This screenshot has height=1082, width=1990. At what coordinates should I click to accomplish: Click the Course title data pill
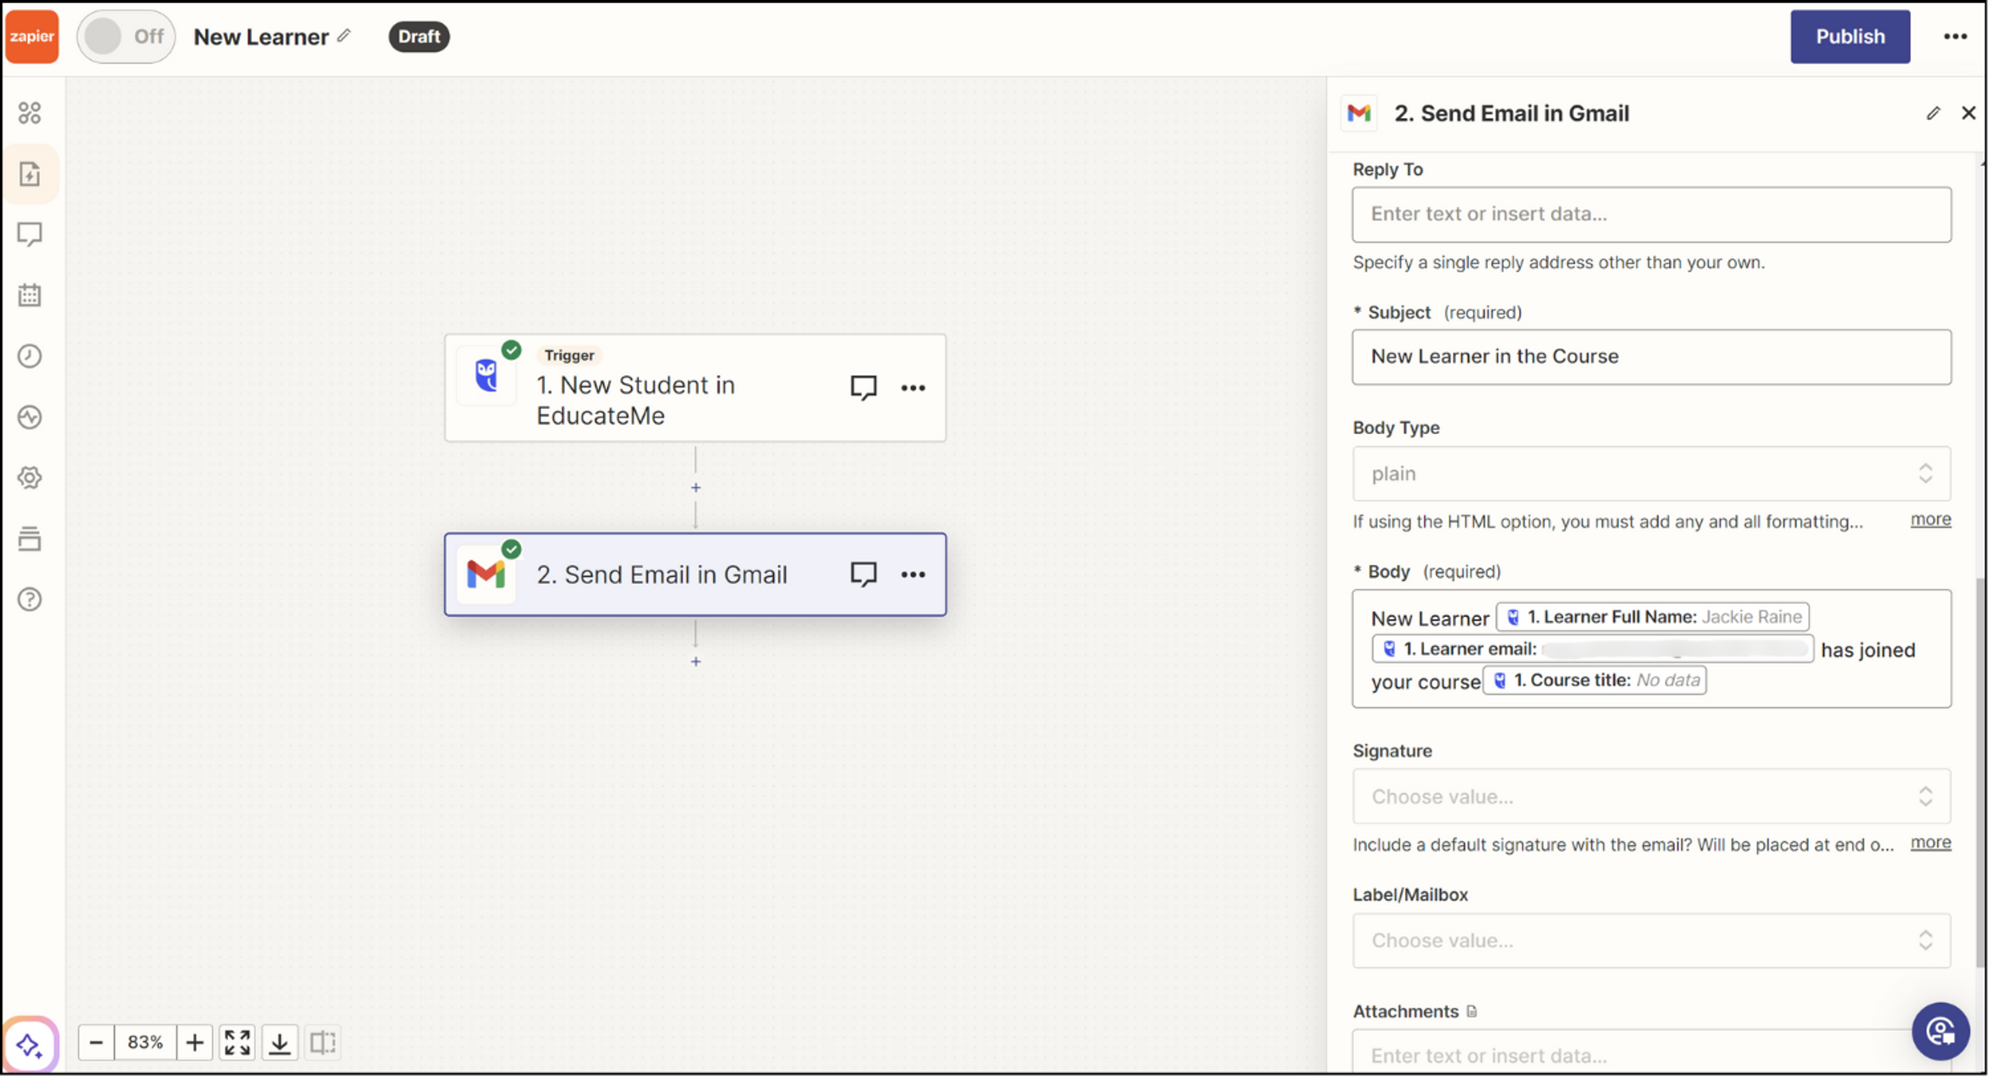click(1595, 680)
